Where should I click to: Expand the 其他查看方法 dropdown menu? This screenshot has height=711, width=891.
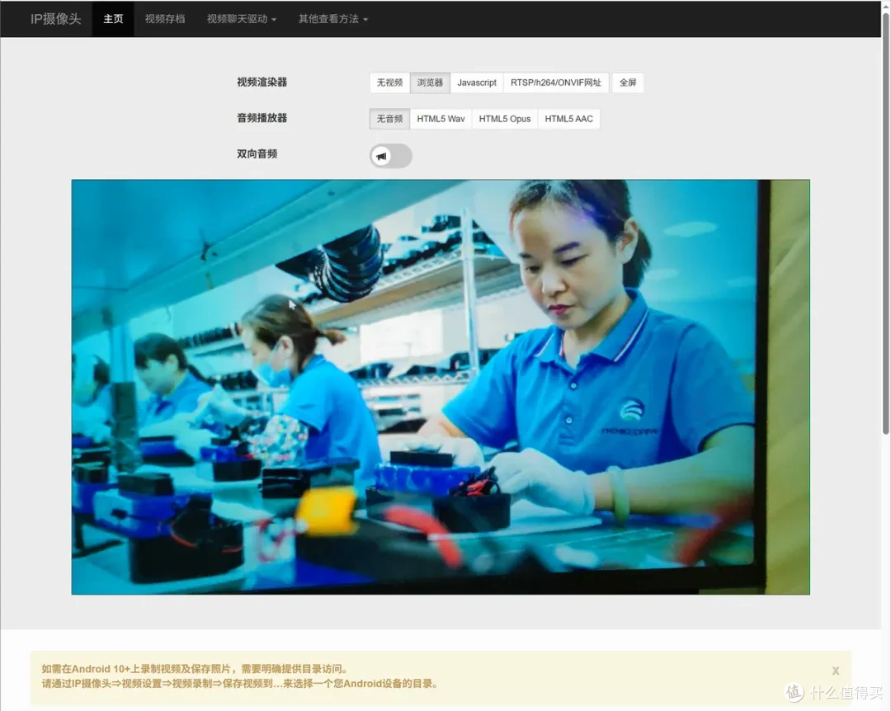click(333, 19)
